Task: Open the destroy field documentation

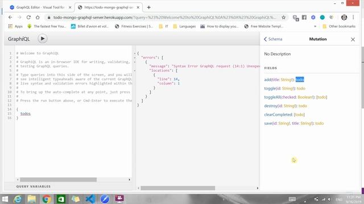Action: pyautogui.click(x=271, y=106)
